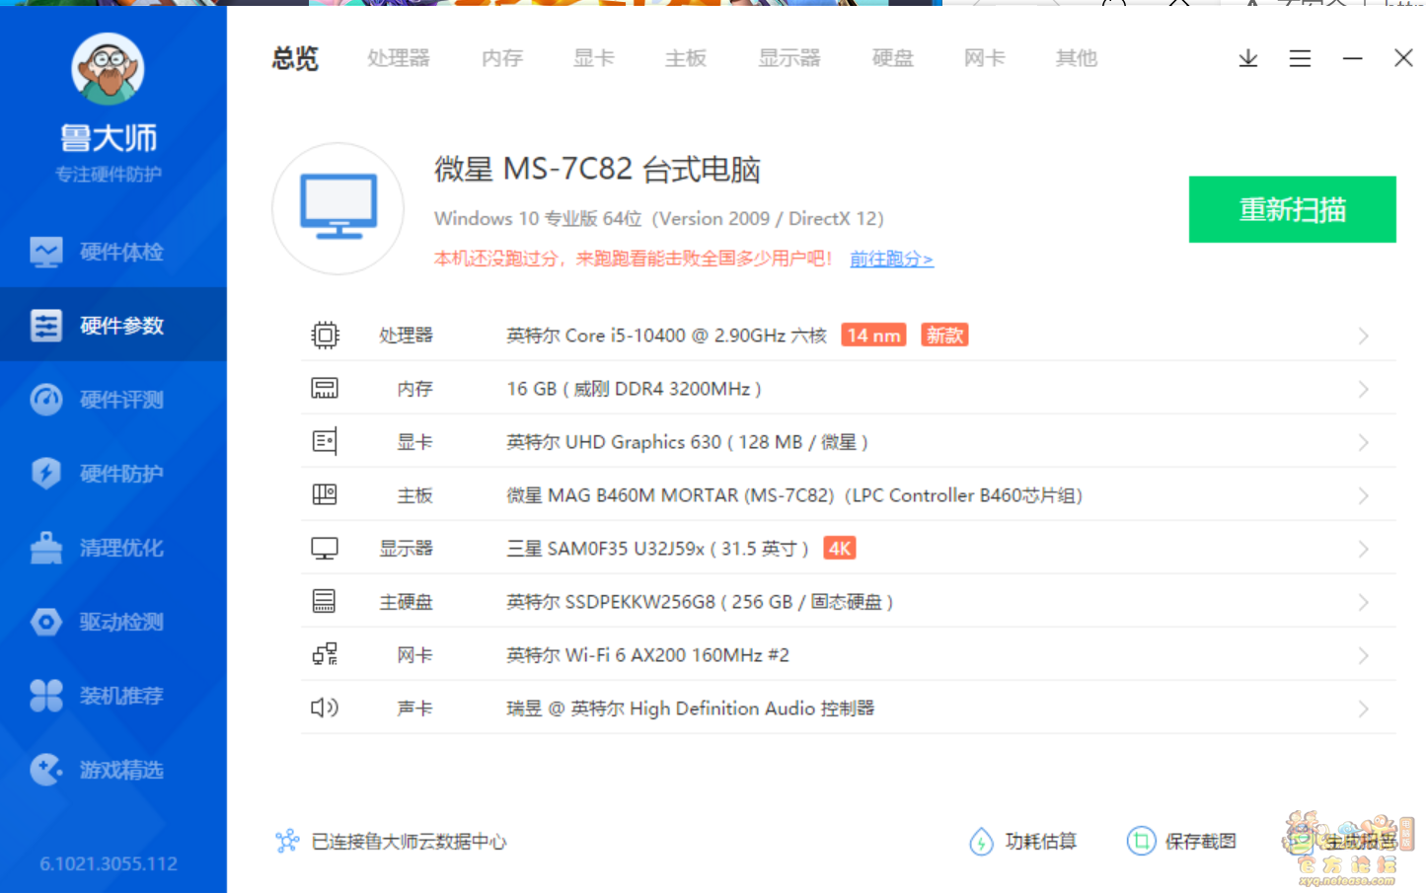Open 硬件评测 benchmark section
Image resolution: width=1426 pixels, height=893 pixels.
[x=113, y=399]
